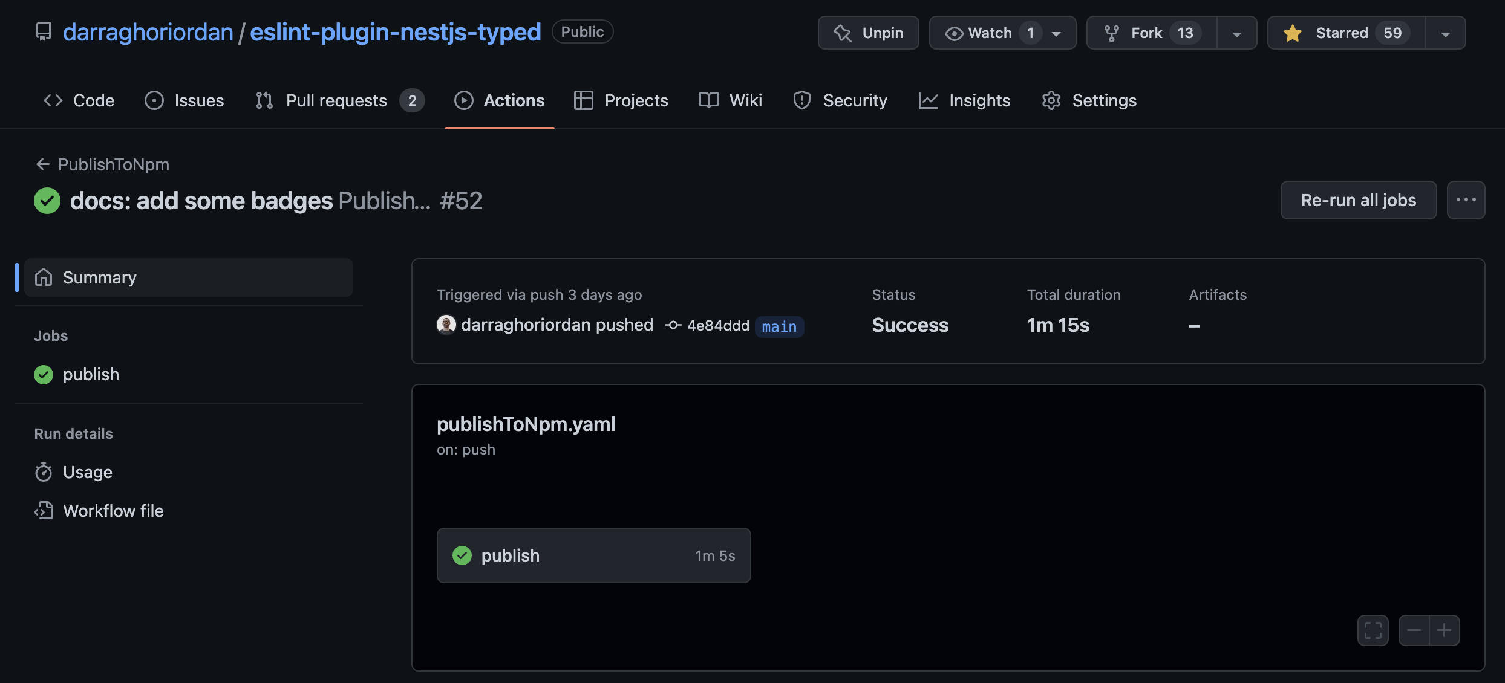Click the fork icon in the Fork button
The image size is (1505, 683).
[1111, 33]
